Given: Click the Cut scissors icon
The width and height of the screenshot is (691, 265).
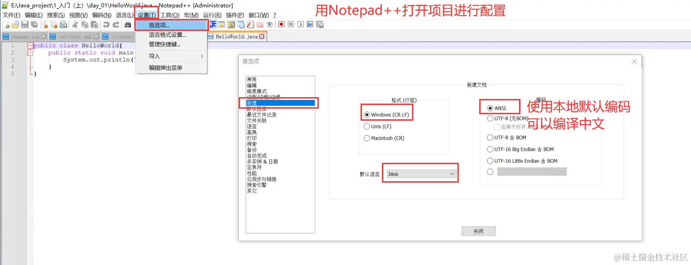Looking at the screenshot, I should [75, 25].
